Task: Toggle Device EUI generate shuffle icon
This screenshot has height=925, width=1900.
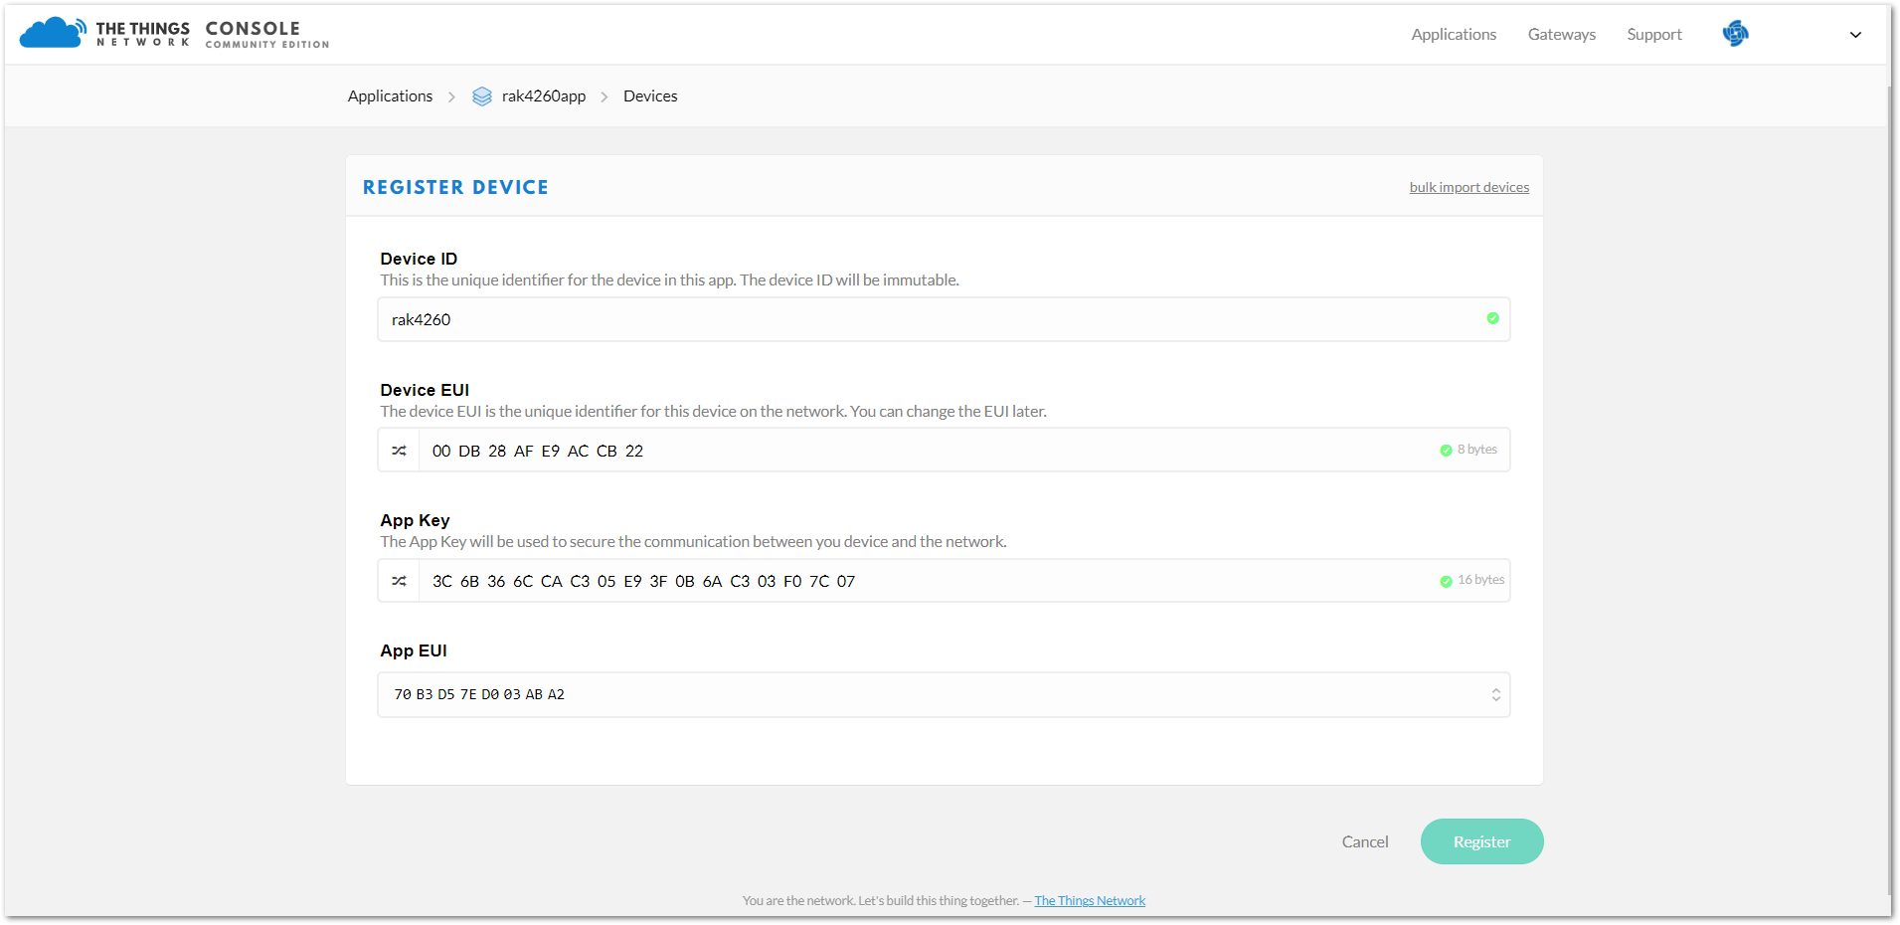Action: 399,451
